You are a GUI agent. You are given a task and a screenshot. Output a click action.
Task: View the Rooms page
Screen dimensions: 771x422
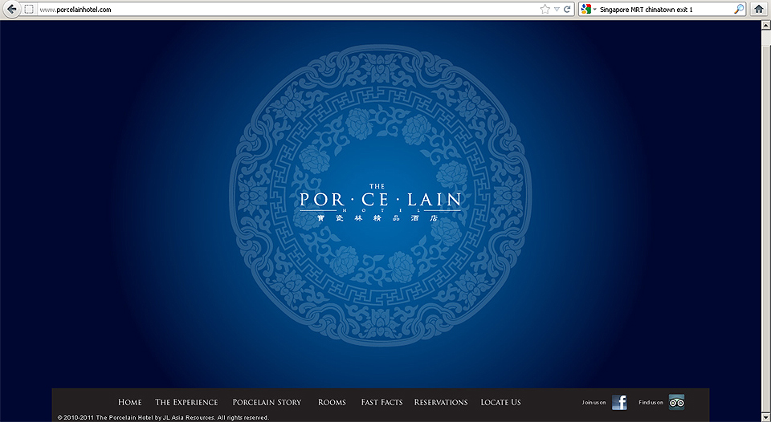(332, 403)
